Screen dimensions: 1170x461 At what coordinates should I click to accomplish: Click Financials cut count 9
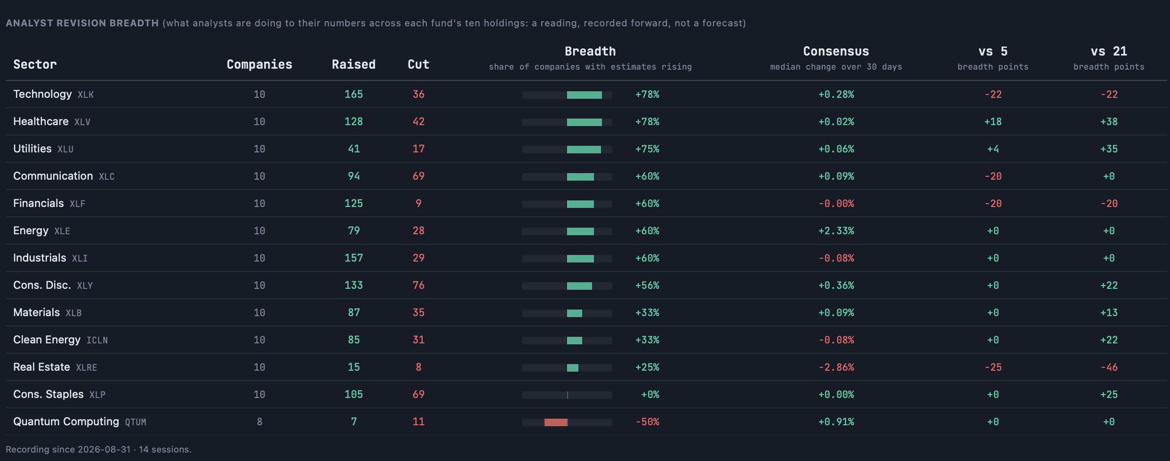pyautogui.click(x=418, y=204)
